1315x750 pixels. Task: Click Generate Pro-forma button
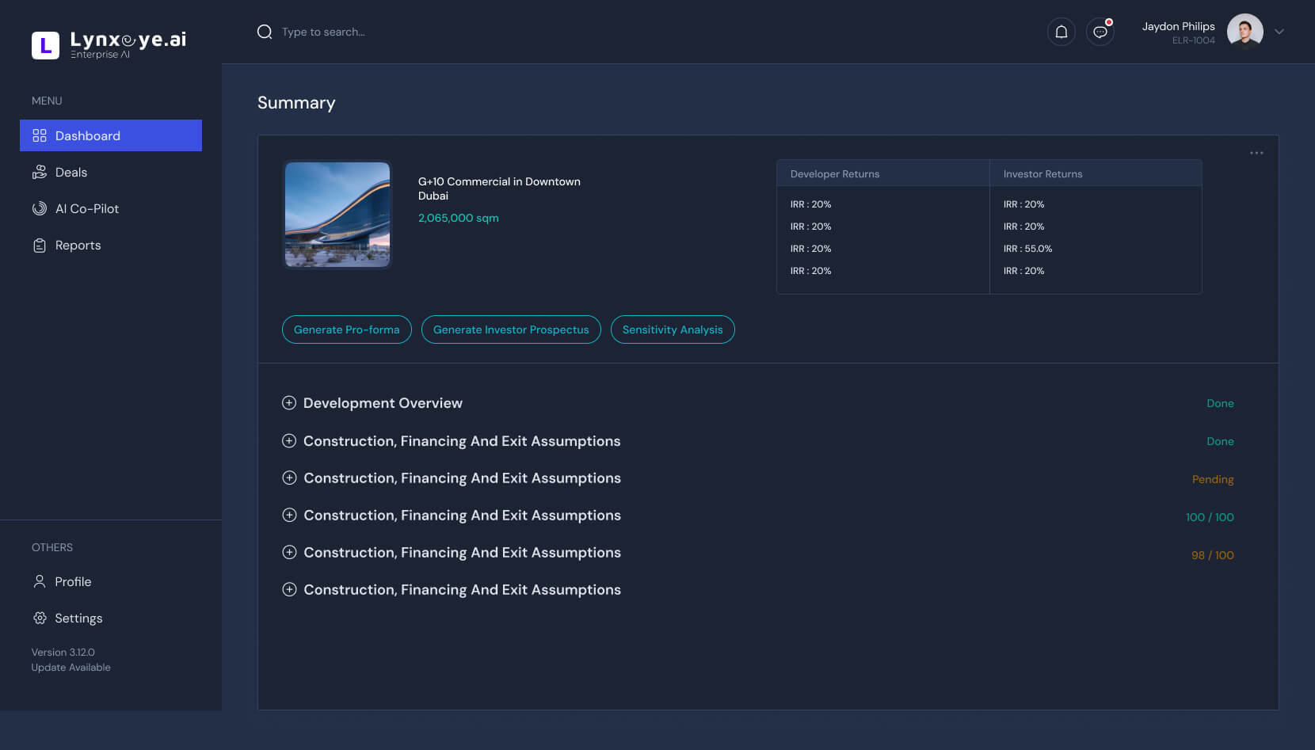coord(346,329)
